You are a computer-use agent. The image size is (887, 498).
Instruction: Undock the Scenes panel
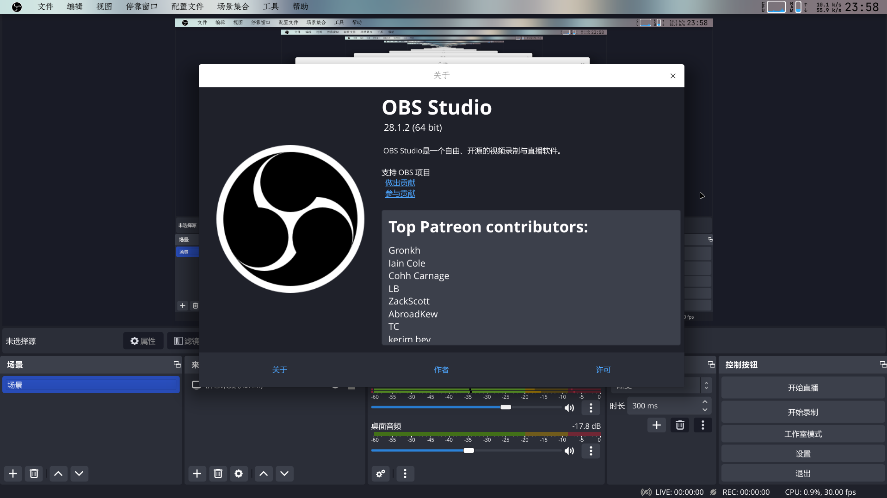177,364
